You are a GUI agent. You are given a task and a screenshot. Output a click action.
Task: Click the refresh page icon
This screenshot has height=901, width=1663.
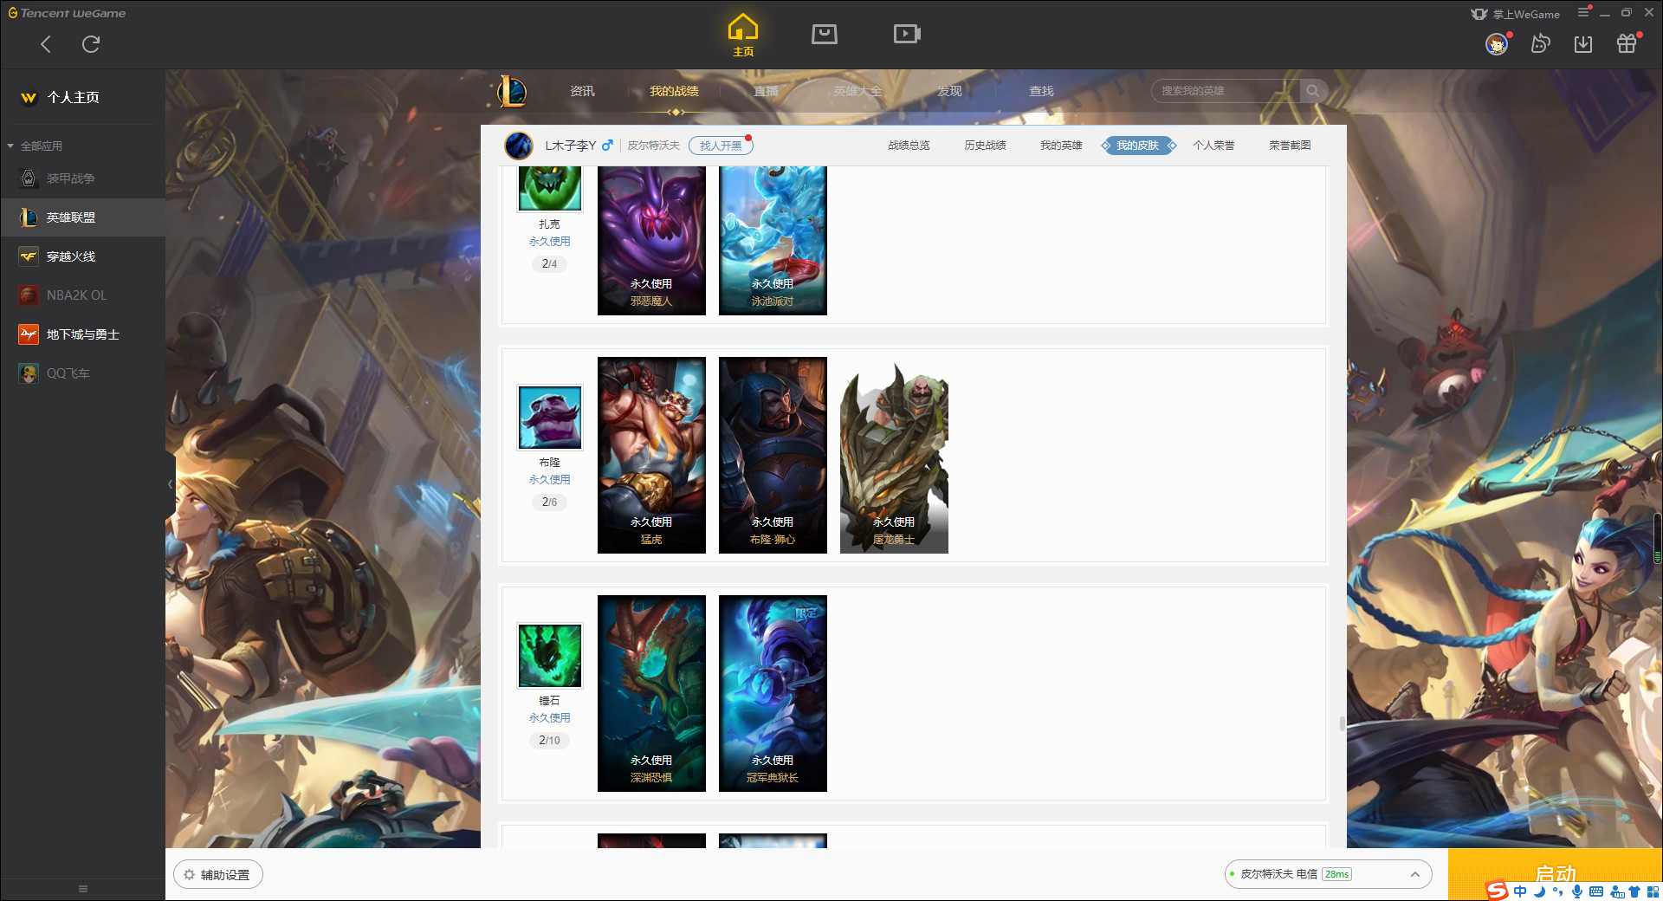[91, 44]
